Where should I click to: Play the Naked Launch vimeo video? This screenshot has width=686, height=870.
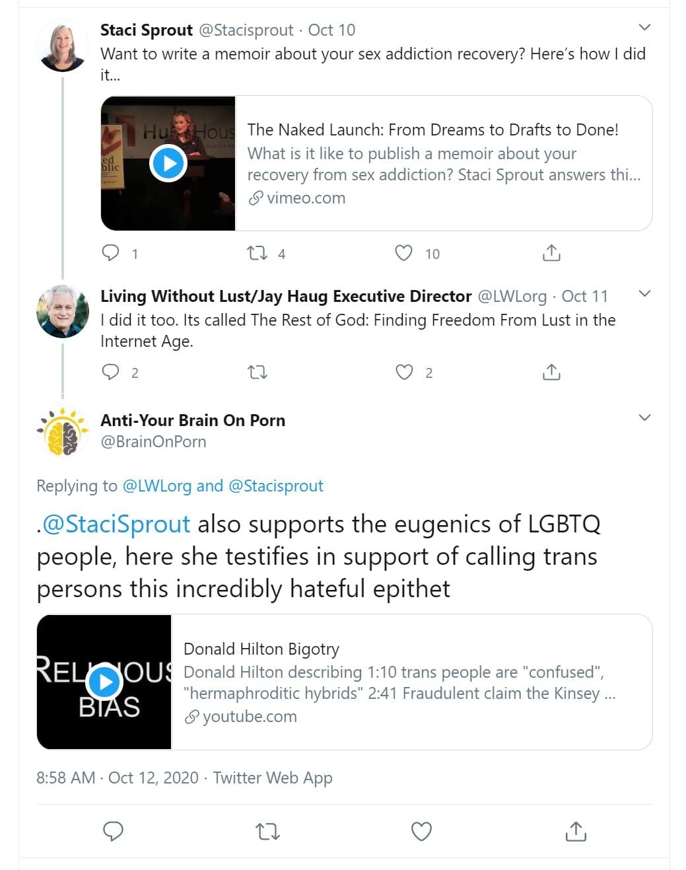(x=168, y=163)
